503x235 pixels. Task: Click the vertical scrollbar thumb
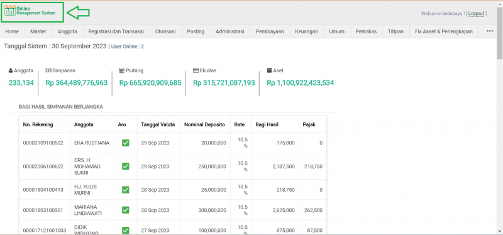(x=499, y=33)
